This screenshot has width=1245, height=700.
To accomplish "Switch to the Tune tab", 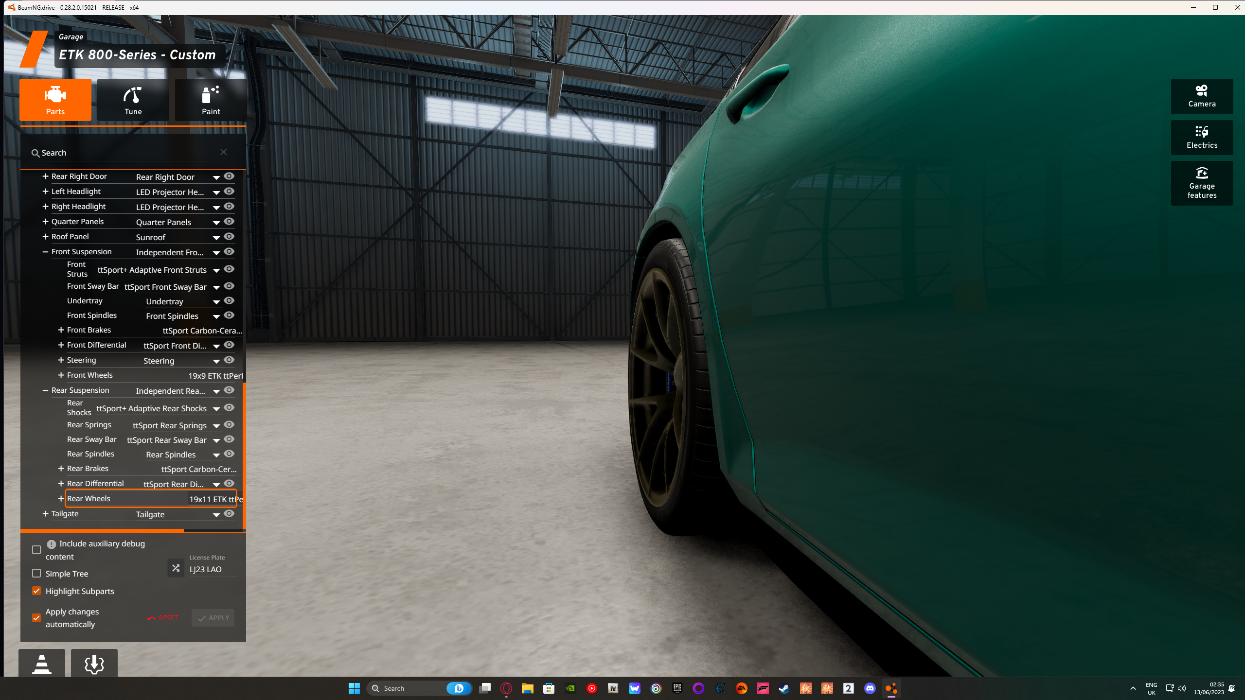I will point(133,100).
